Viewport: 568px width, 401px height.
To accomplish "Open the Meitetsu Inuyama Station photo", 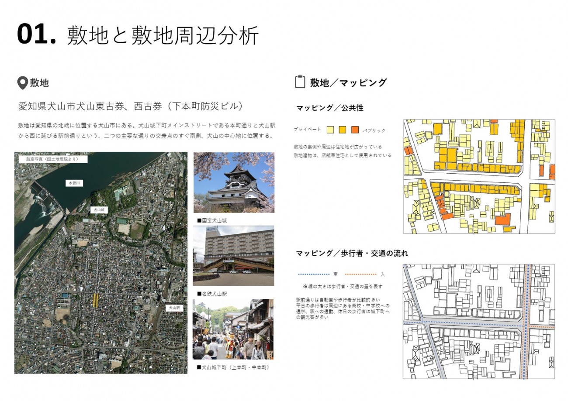I will click(233, 256).
